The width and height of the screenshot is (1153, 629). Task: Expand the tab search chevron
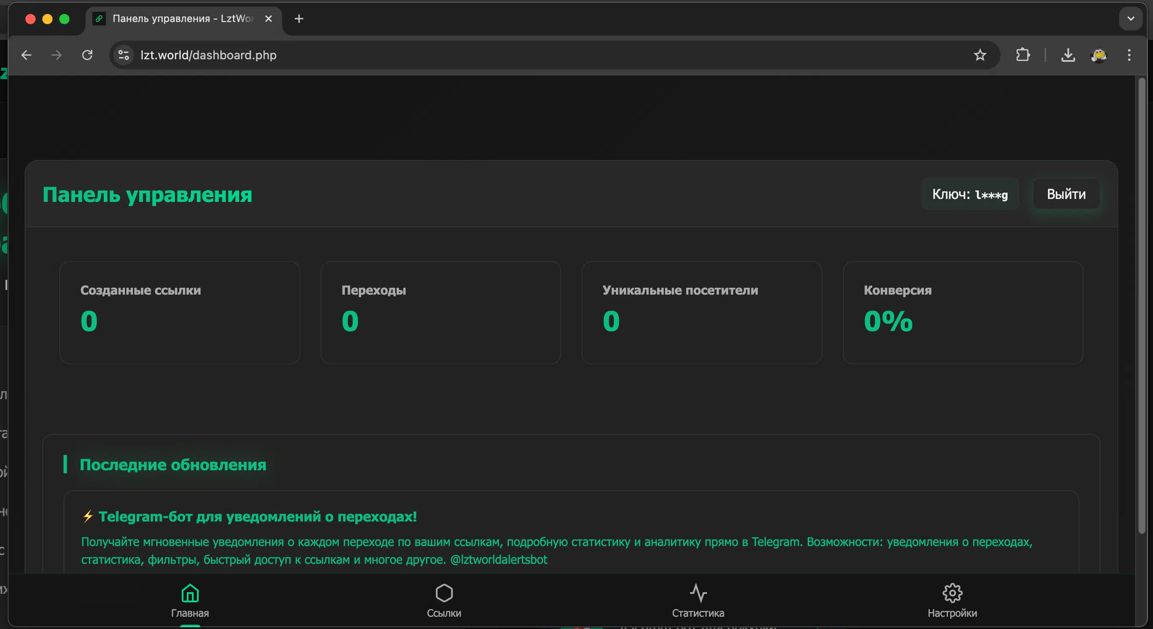click(1131, 18)
